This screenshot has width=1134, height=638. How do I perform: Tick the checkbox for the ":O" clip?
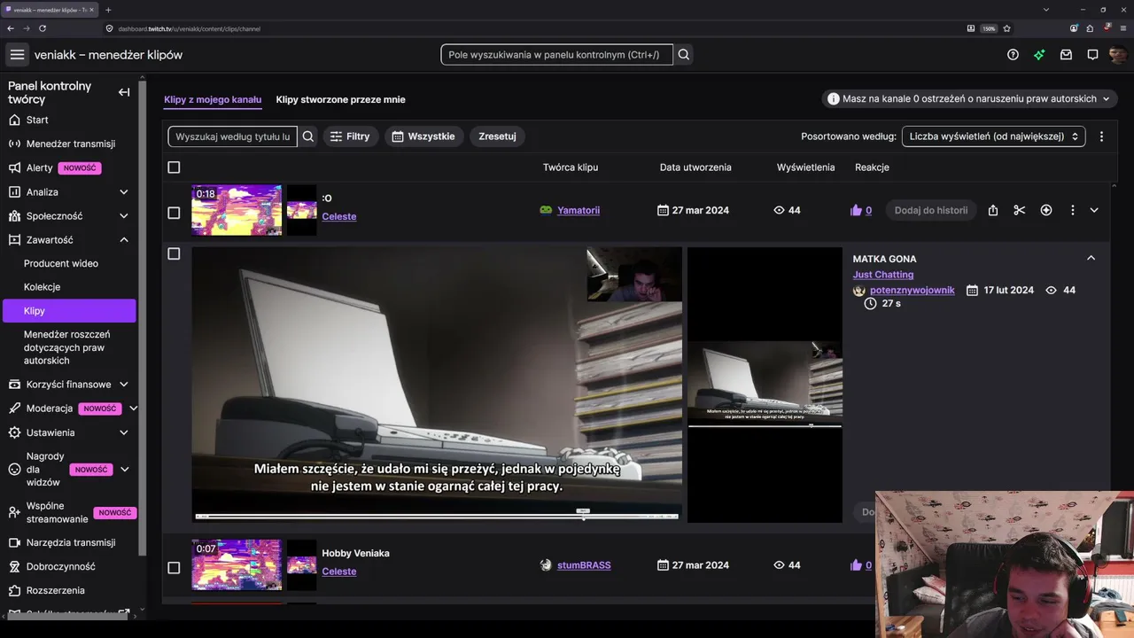click(174, 213)
